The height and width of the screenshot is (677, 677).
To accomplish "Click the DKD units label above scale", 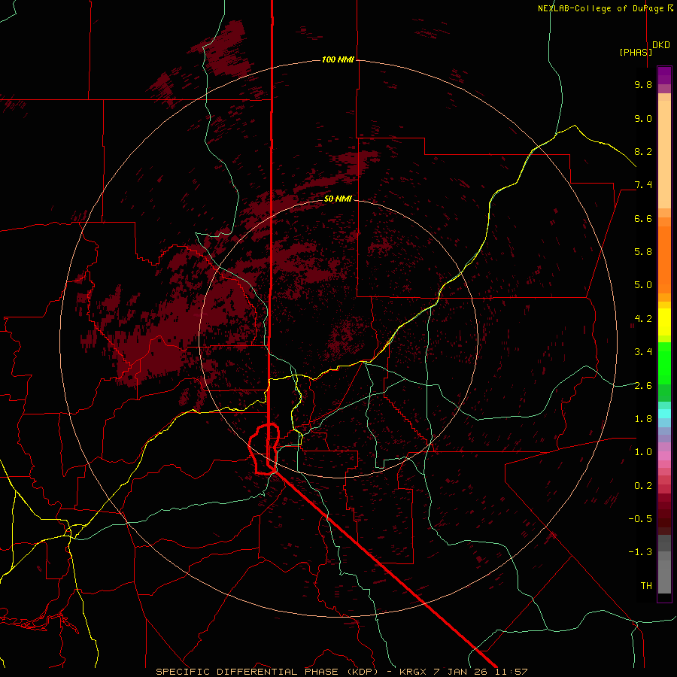I will 661,45.
